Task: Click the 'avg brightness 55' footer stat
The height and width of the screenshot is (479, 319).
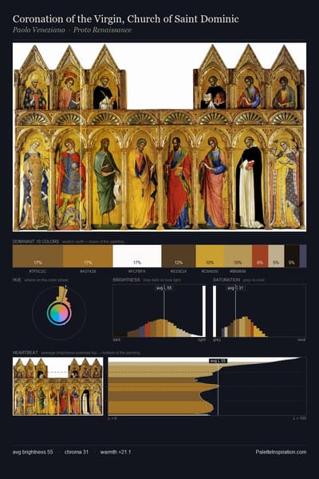Action: (x=33, y=452)
